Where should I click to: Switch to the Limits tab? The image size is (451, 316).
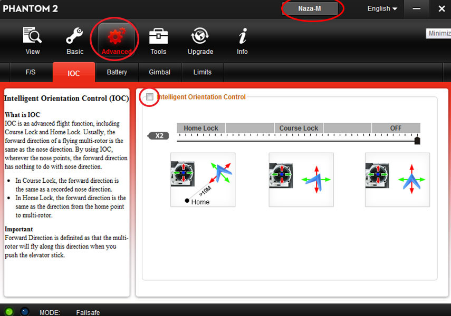(202, 72)
